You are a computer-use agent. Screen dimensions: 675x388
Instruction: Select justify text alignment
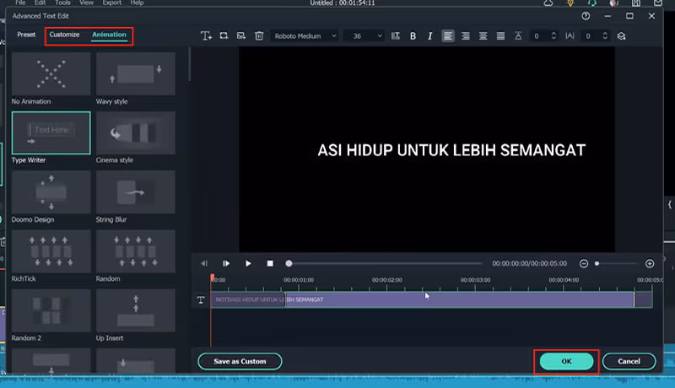coord(500,36)
